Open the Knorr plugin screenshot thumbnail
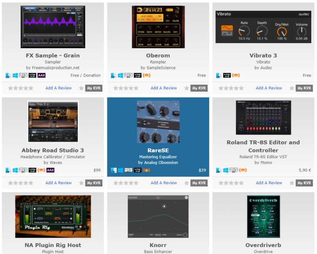Viewport: 317px width, 254px height. [158, 217]
